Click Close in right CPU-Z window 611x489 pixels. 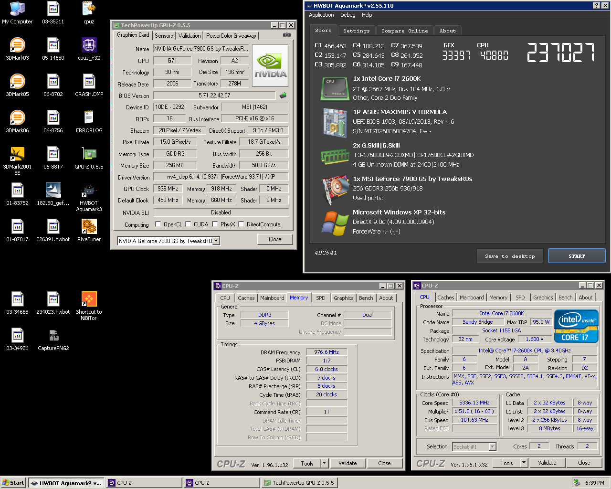(x=584, y=463)
